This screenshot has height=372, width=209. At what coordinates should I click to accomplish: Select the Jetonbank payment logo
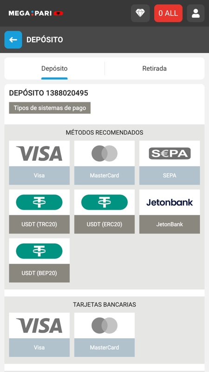[170, 202]
